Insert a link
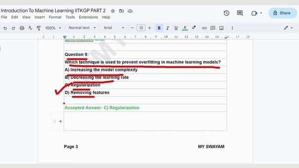This screenshot has height=168, width=299. tap(204, 28)
